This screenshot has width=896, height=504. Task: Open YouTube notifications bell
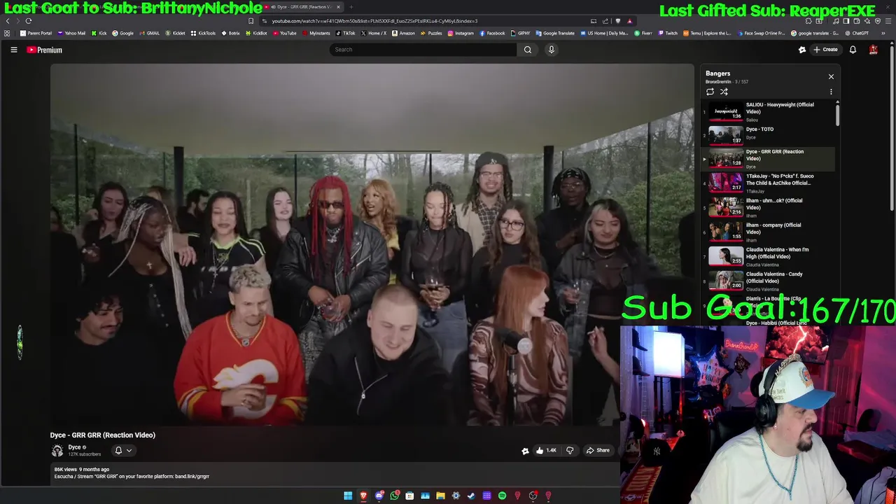click(x=853, y=50)
